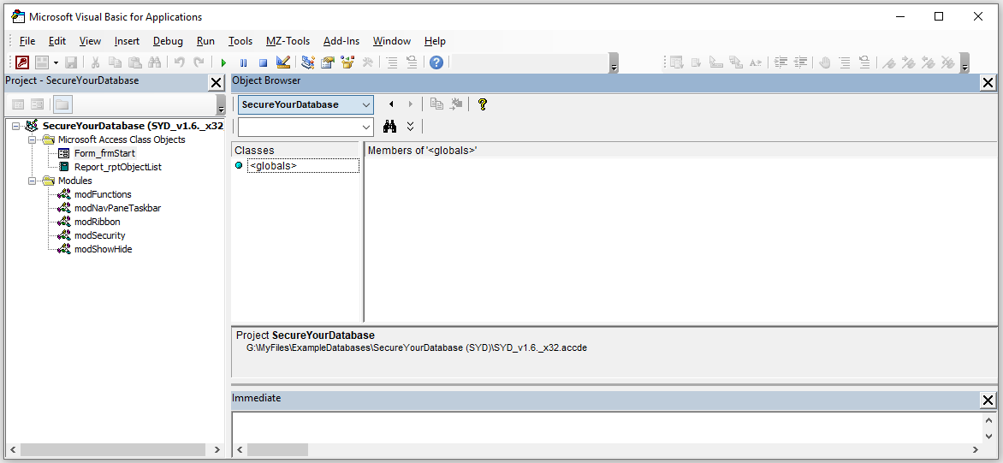This screenshot has height=463, width=1003.
Task: Close the Immediate window pane
Action: [x=988, y=401]
